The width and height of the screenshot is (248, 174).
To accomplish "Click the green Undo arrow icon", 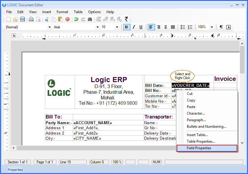I will [x=76, y=19].
